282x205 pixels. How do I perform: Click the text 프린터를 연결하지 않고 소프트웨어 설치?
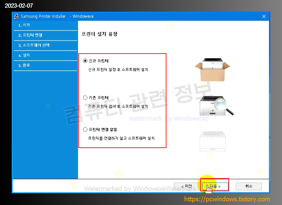tap(121, 138)
